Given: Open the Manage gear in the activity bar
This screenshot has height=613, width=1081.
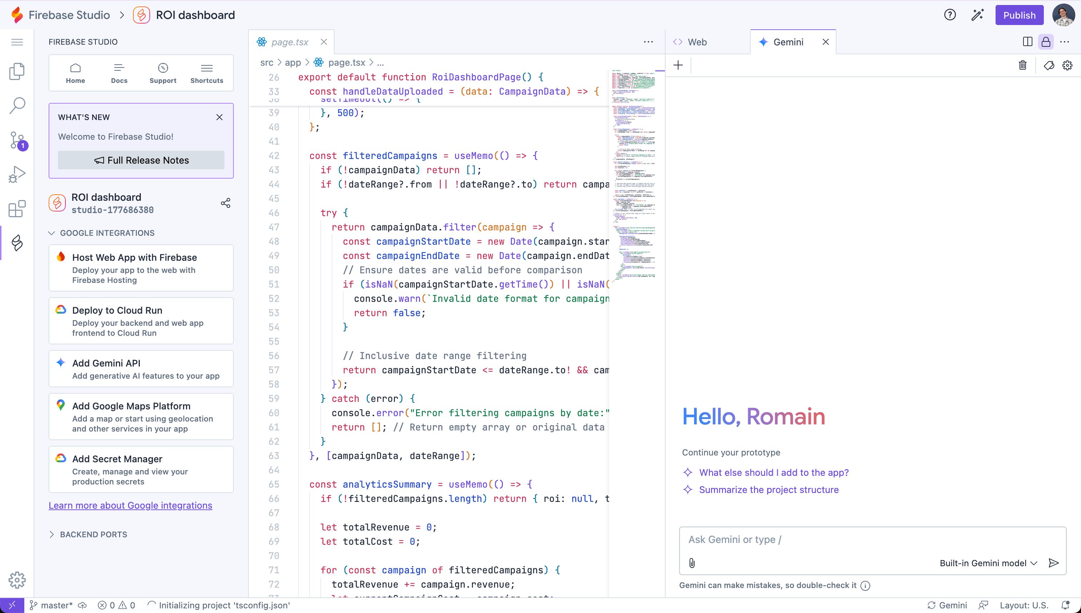Looking at the screenshot, I should (17, 580).
